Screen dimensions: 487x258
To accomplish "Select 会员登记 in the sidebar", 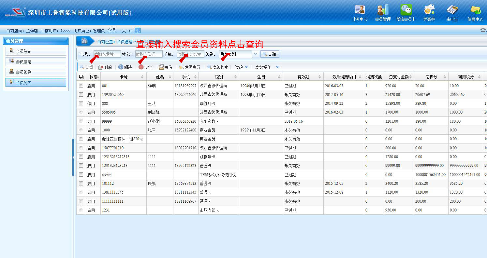I will 36,51.
